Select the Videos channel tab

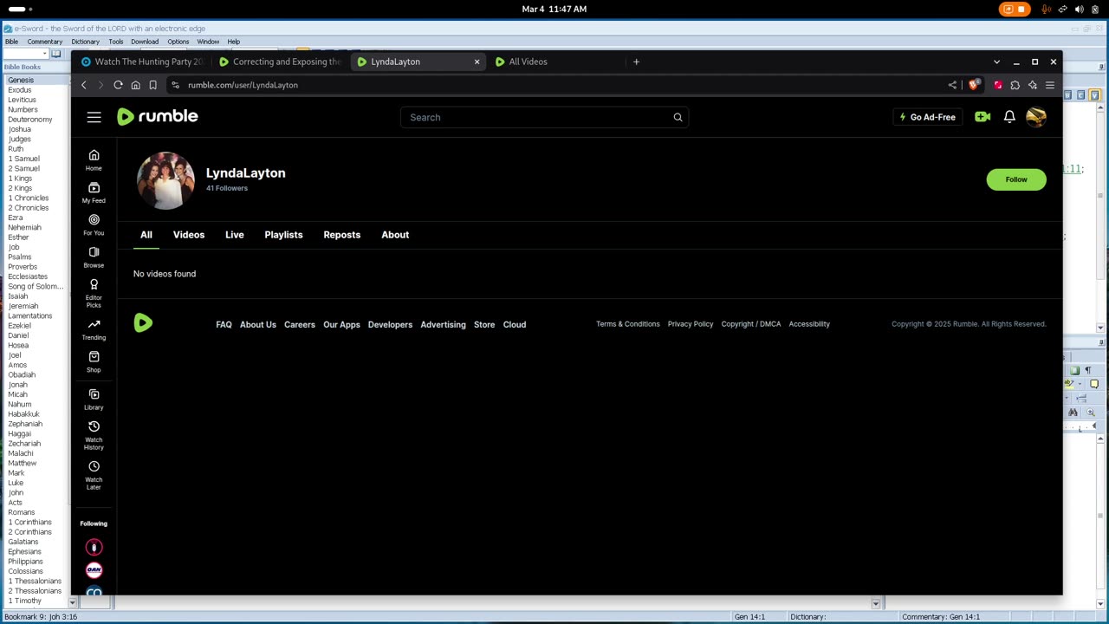click(189, 235)
